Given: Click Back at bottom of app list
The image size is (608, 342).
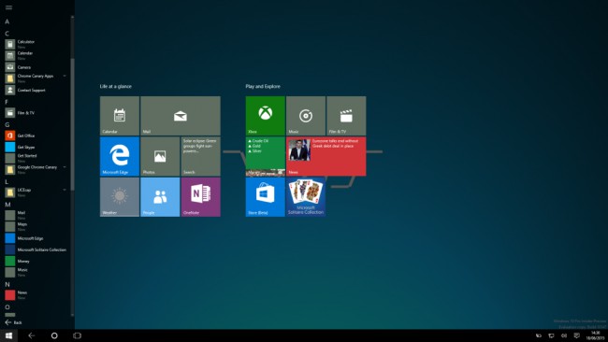Looking at the screenshot, I should coord(14,322).
